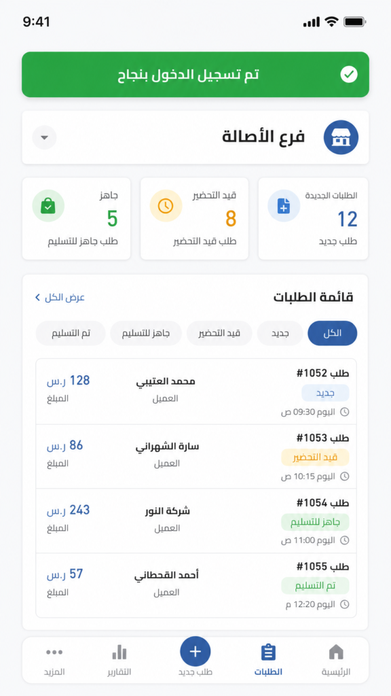The width and height of the screenshot is (391, 696).
Task: Open order طلب #1054
Action: (196, 521)
